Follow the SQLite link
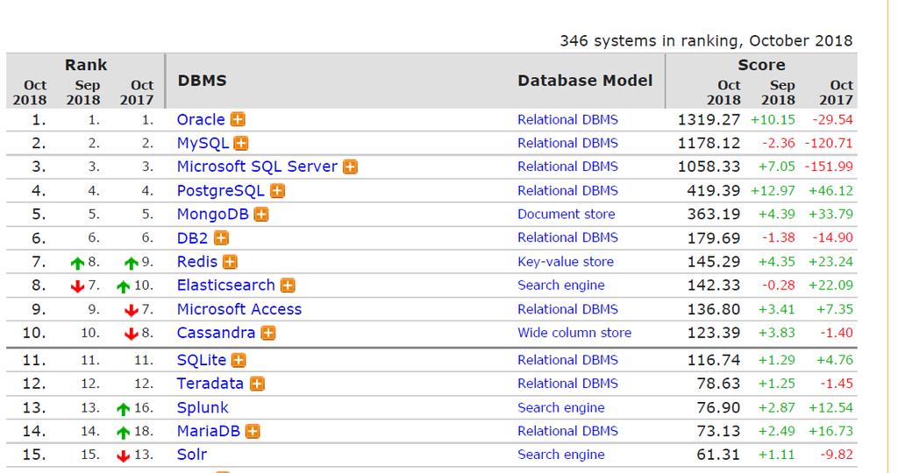This screenshot has width=898, height=473. coord(202,360)
